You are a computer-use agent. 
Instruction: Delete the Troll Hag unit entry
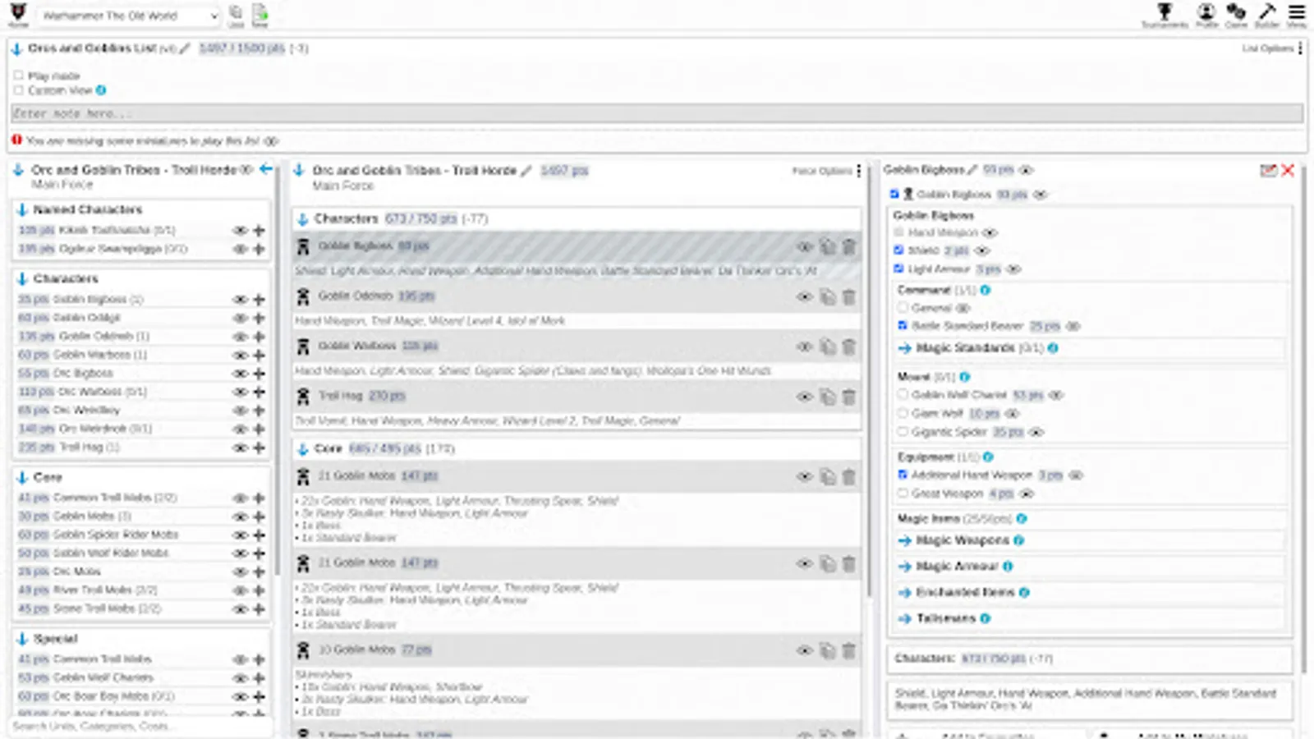pyautogui.click(x=849, y=397)
